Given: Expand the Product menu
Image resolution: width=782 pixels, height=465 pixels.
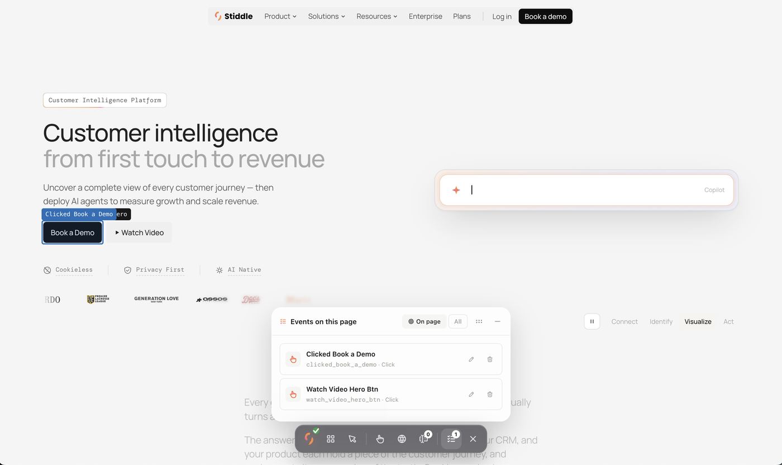Looking at the screenshot, I should (x=280, y=16).
